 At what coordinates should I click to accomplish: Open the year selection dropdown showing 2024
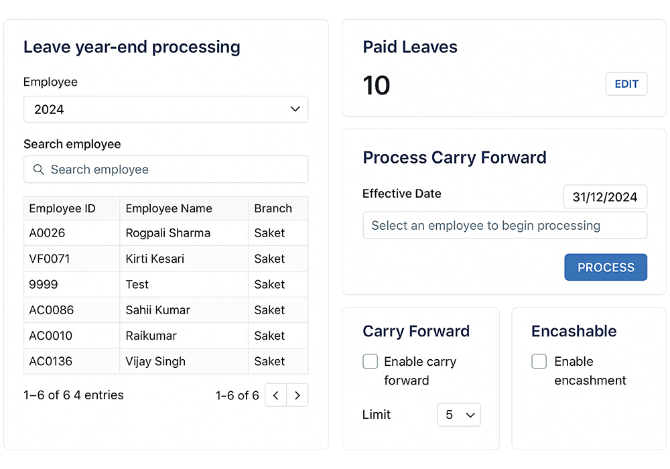coord(165,109)
